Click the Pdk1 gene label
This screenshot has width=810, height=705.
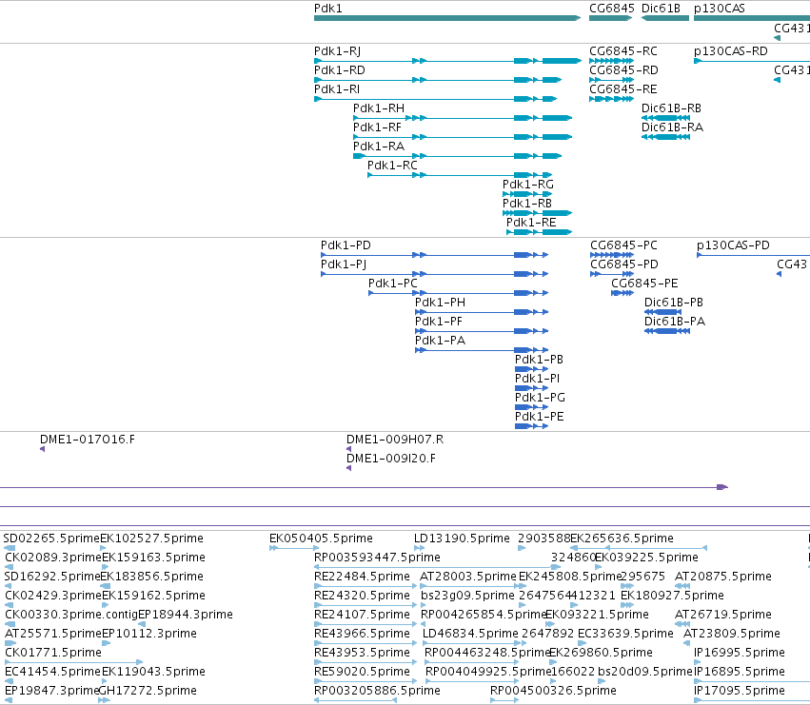[x=328, y=9]
